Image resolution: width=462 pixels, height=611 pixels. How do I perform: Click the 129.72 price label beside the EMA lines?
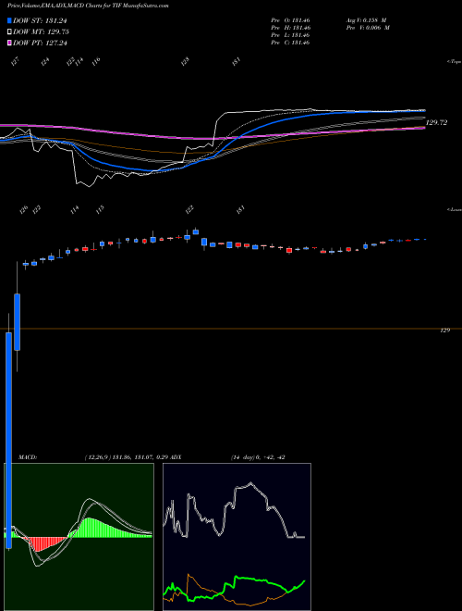click(x=437, y=122)
